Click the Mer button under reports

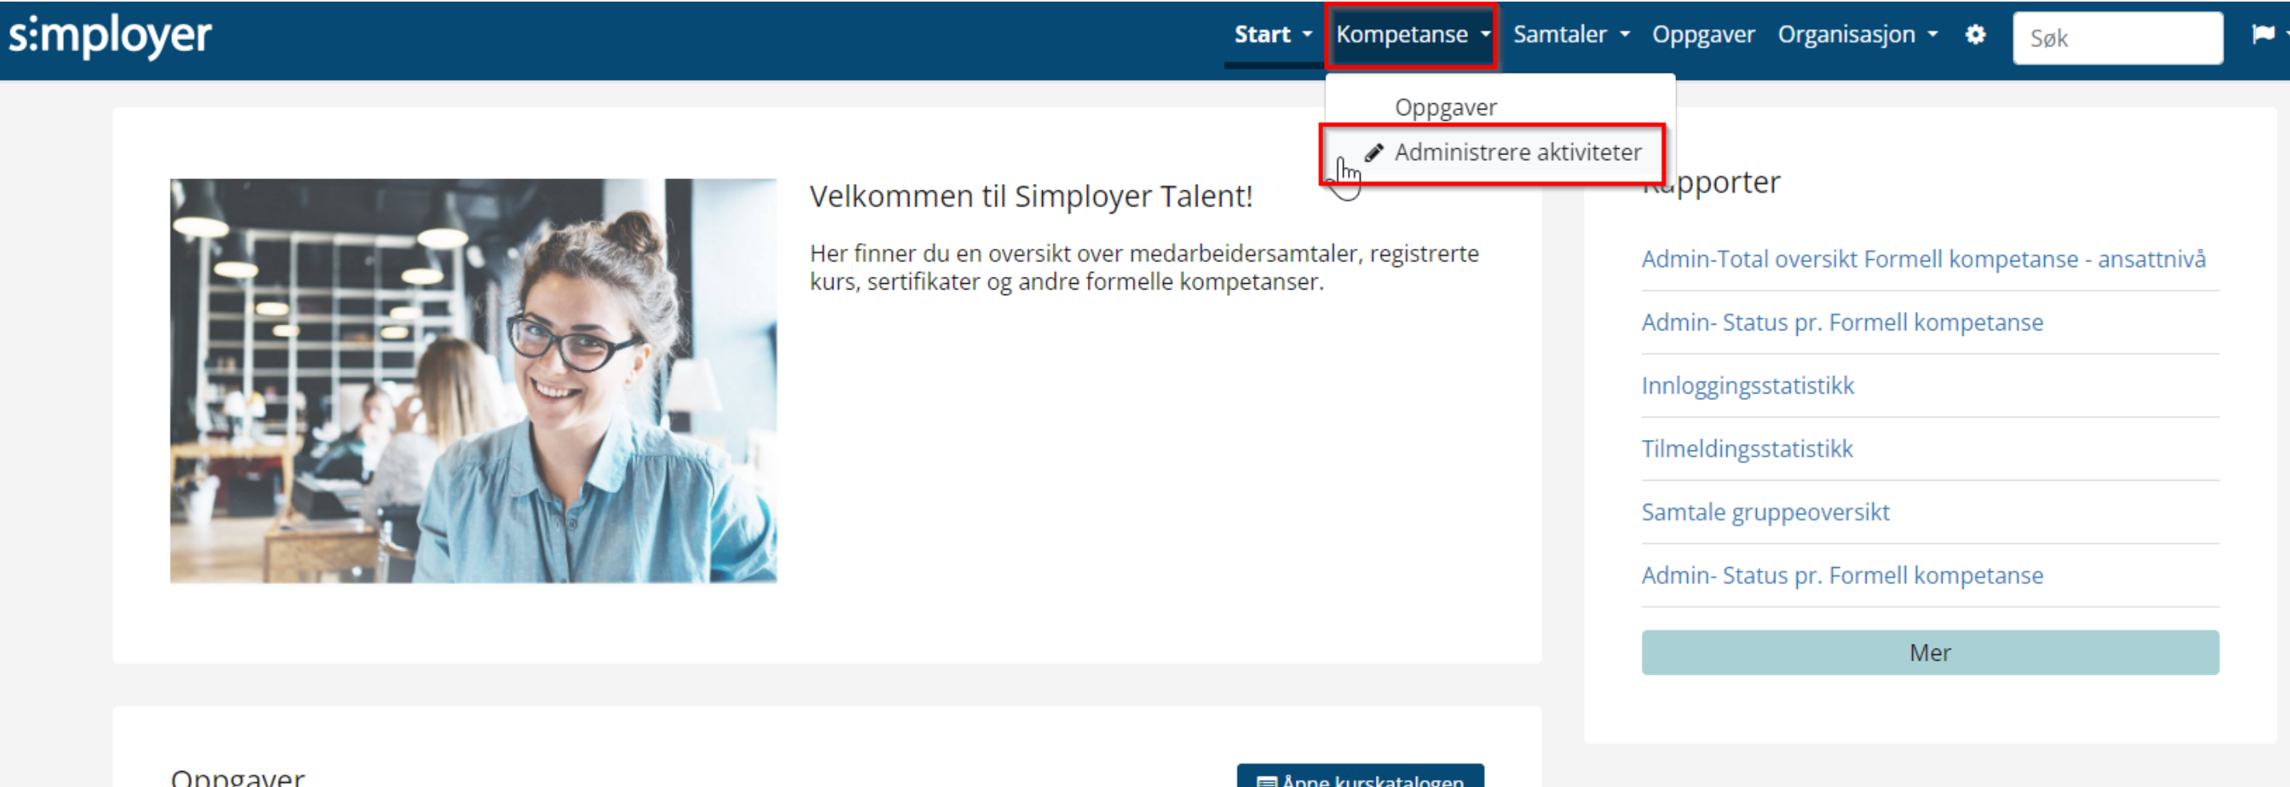point(1930,653)
